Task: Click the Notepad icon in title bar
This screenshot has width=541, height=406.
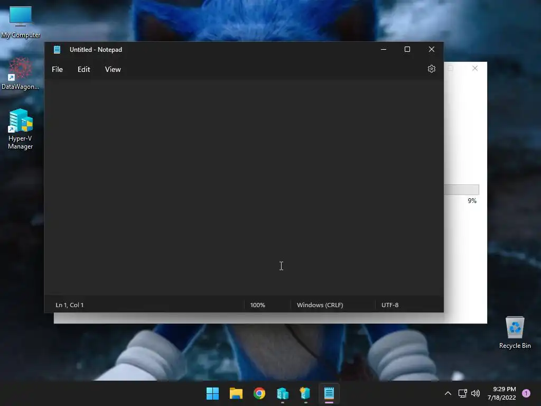Action: 57,50
